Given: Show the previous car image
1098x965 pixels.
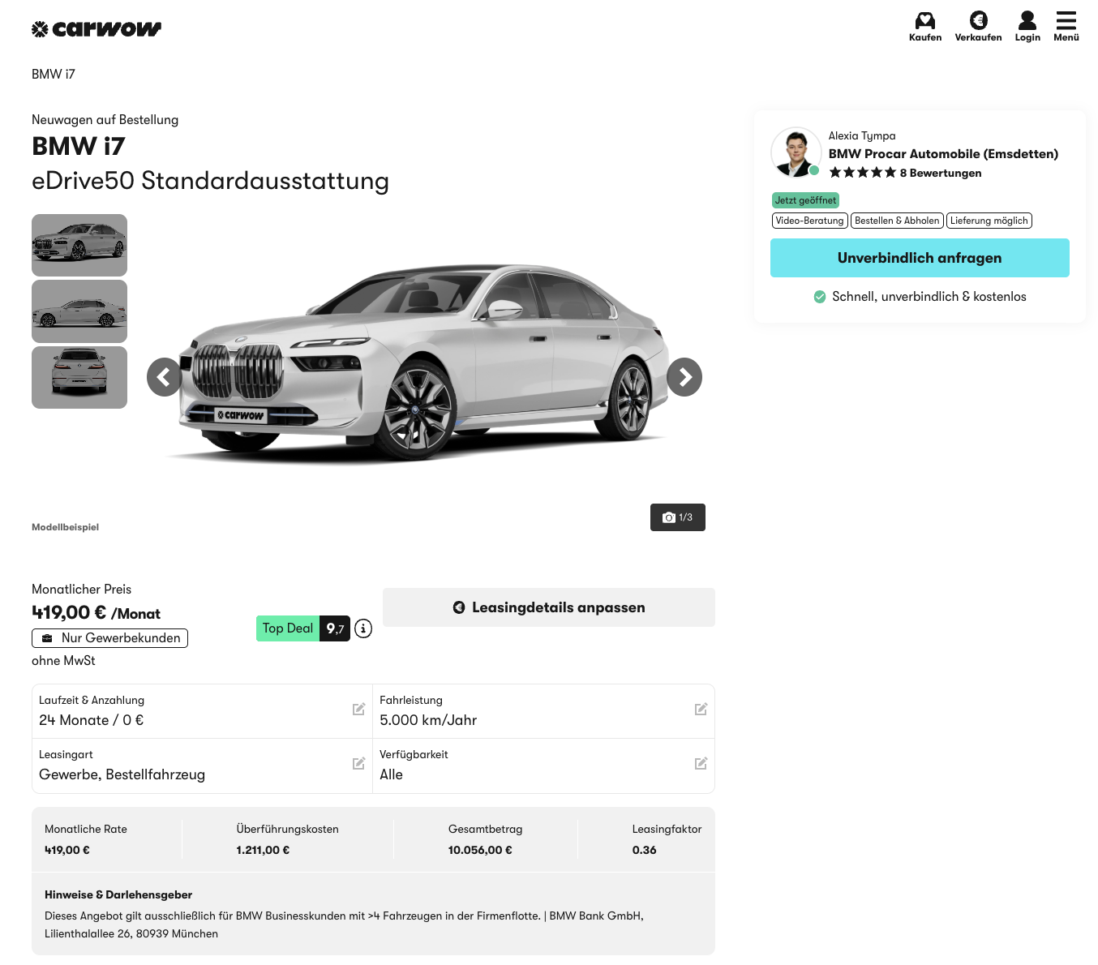Looking at the screenshot, I should 165,377.
